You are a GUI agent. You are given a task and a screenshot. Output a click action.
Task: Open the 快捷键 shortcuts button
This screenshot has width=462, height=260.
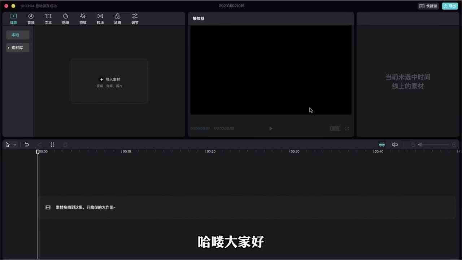tap(428, 6)
